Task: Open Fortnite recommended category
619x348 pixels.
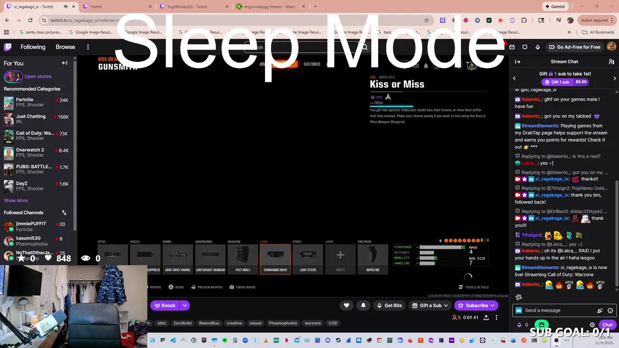Action: click(x=37, y=102)
